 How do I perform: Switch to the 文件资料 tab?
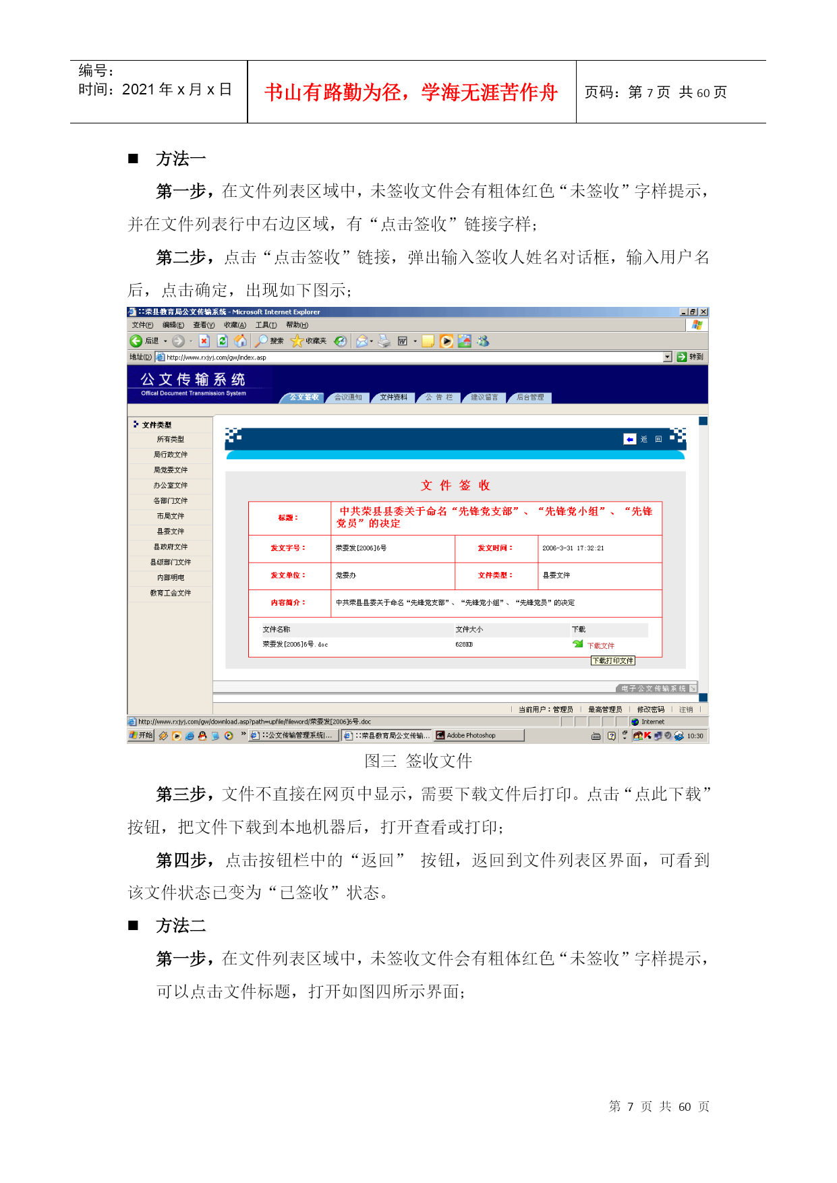(393, 397)
